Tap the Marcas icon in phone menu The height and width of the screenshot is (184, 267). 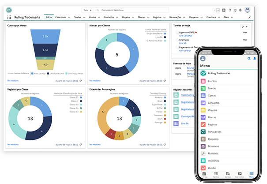click(x=203, y=118)
